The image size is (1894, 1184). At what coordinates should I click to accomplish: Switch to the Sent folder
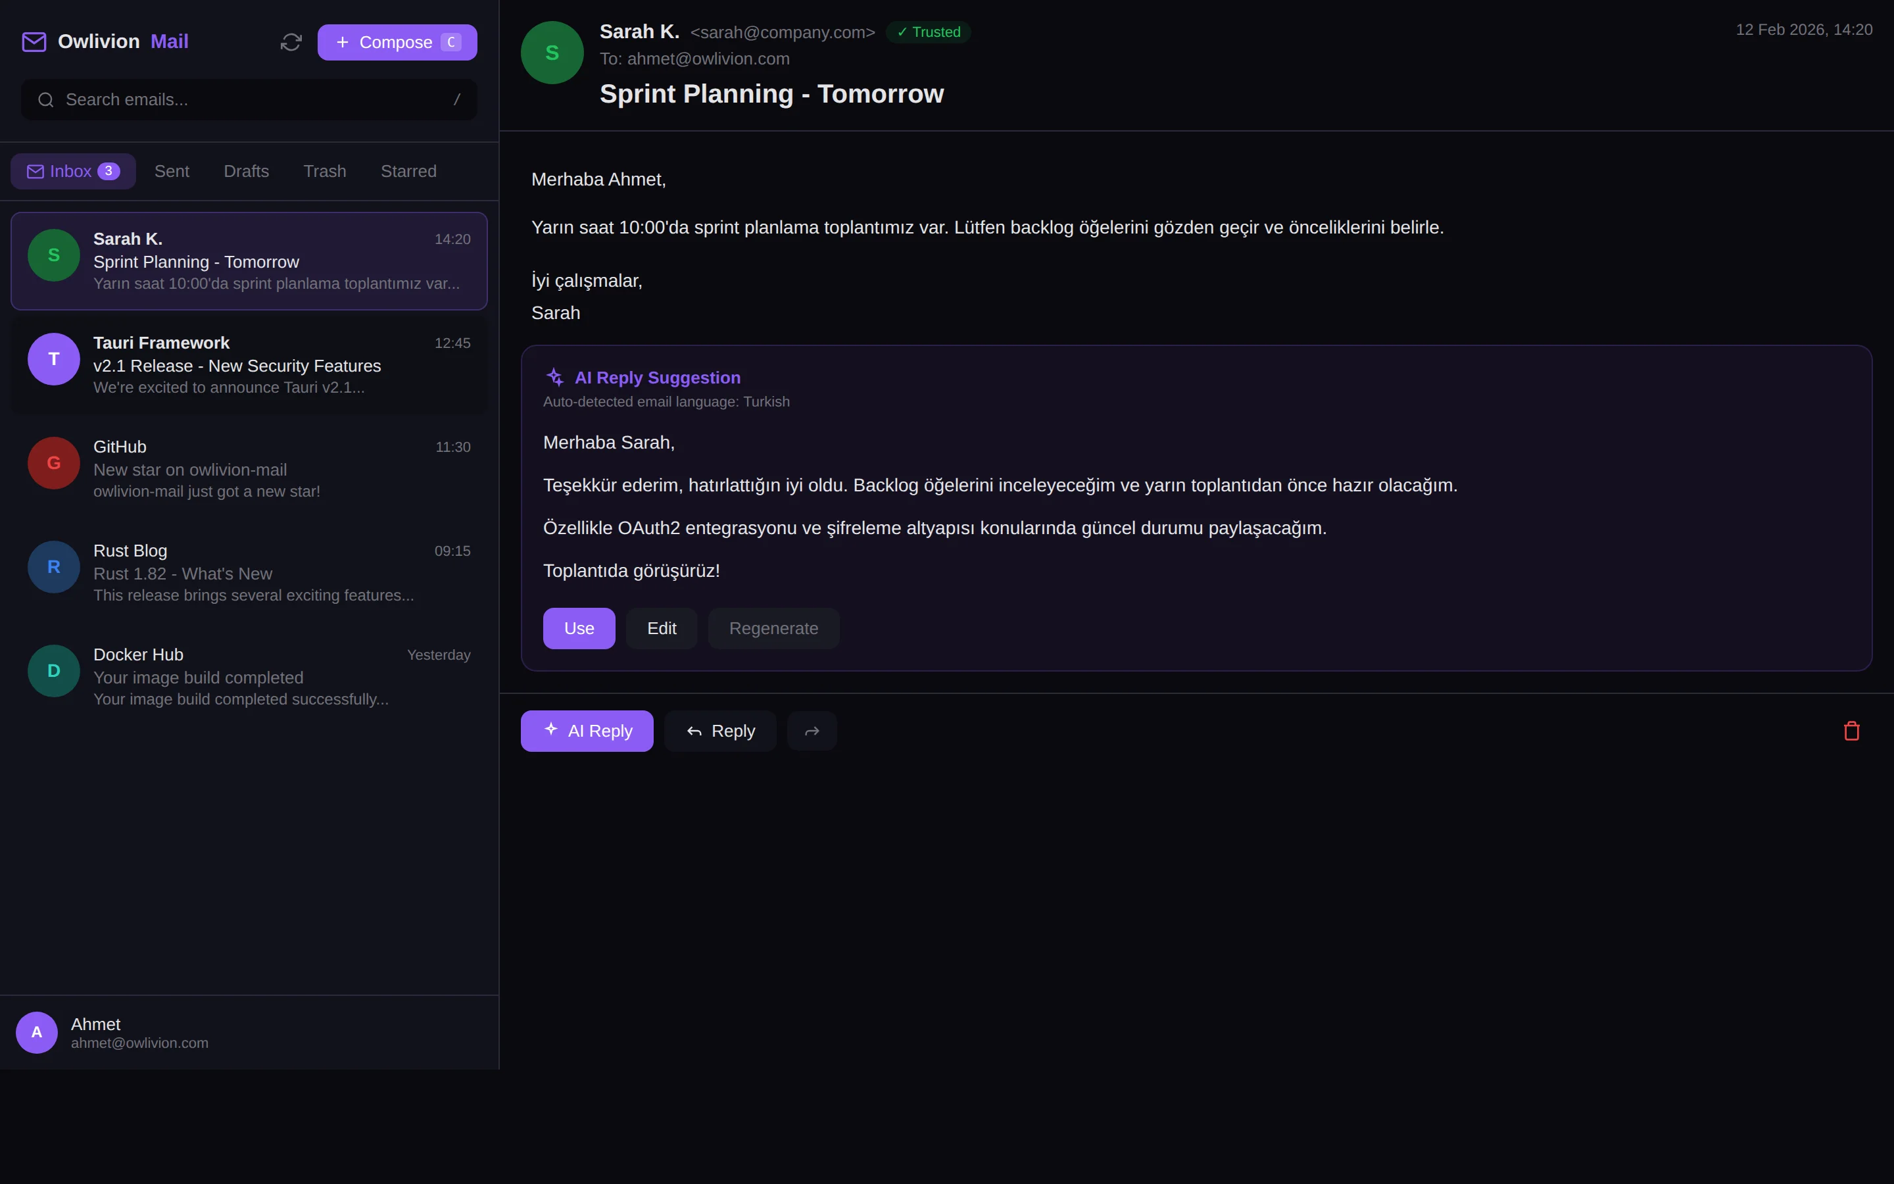pos(172,171)
